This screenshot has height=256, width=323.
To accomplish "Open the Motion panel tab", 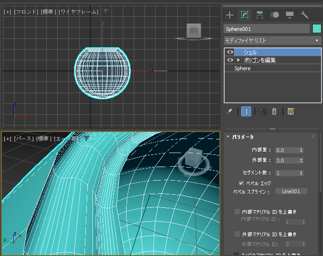I will click(275, 15).
